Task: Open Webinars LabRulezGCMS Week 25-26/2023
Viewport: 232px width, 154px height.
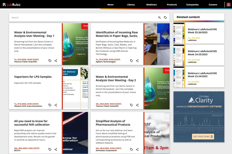Action: pyautogui.click(x=202, y=31)
